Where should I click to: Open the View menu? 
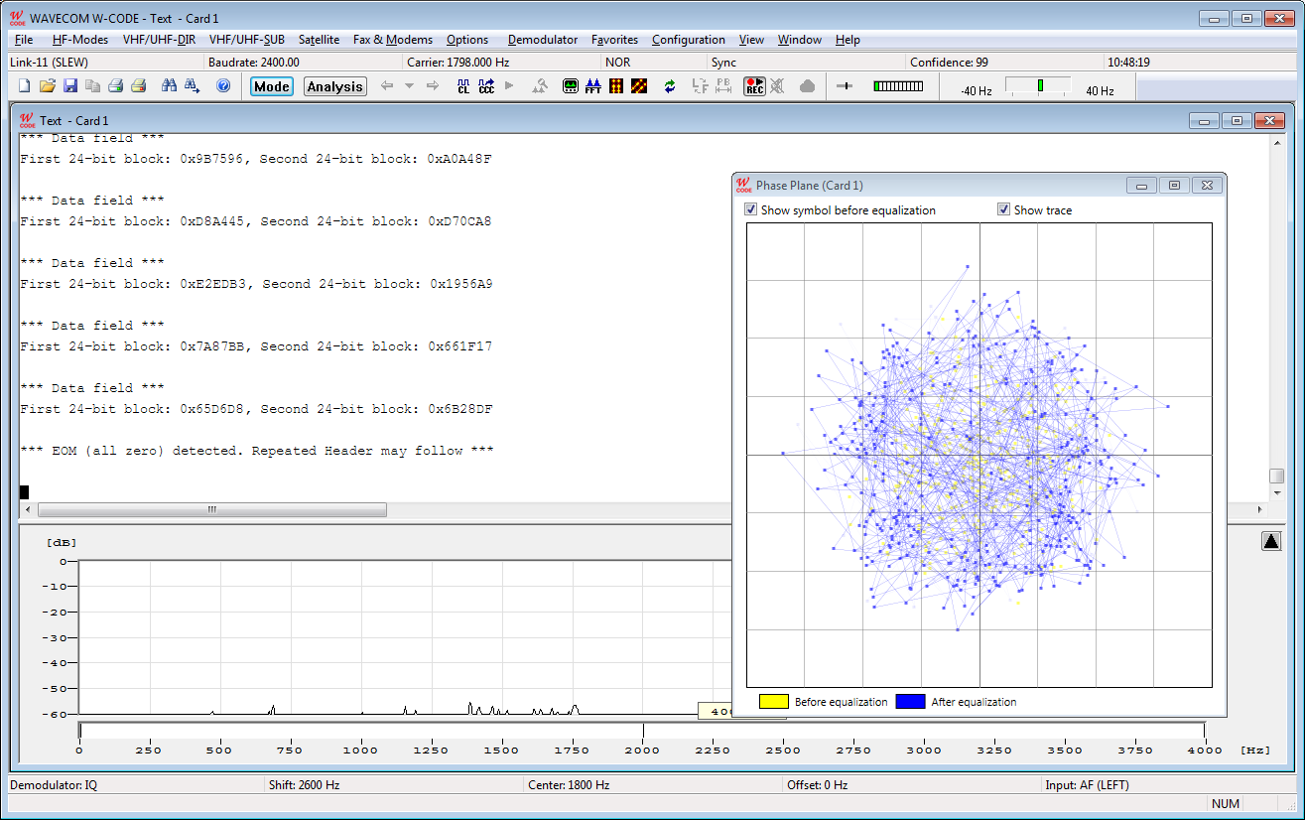click(752, 40)
